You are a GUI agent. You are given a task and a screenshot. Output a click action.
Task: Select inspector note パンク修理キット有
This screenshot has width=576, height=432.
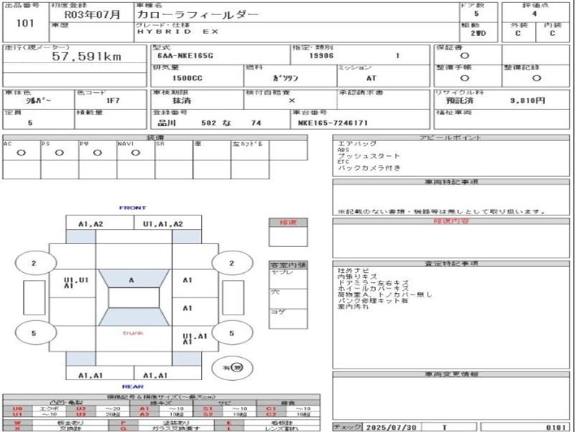373,300
